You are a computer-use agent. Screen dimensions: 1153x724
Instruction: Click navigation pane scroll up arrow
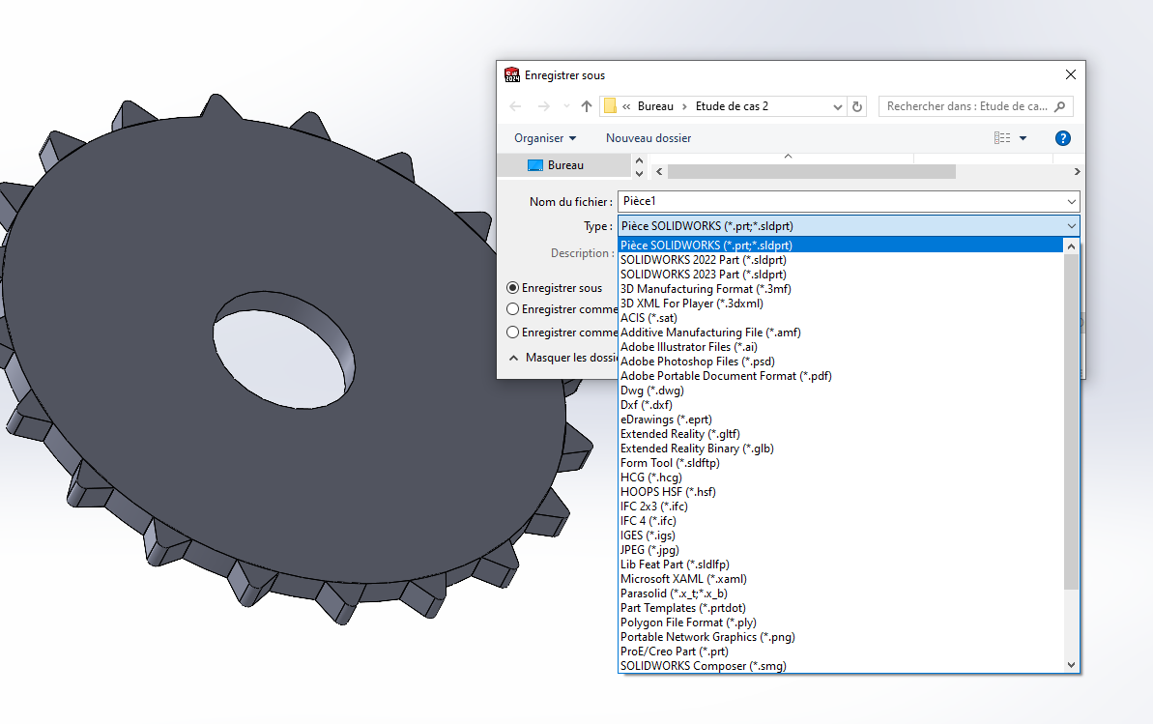(639, 160)
